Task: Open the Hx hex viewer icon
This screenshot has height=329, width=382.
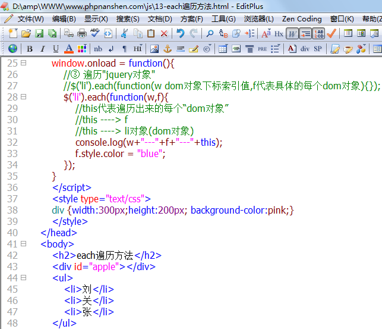Action: (279, 33)
